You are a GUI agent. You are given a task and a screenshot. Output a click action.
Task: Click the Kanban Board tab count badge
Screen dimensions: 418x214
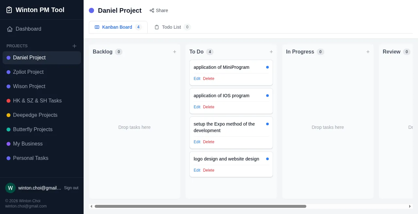click(138, 27)
